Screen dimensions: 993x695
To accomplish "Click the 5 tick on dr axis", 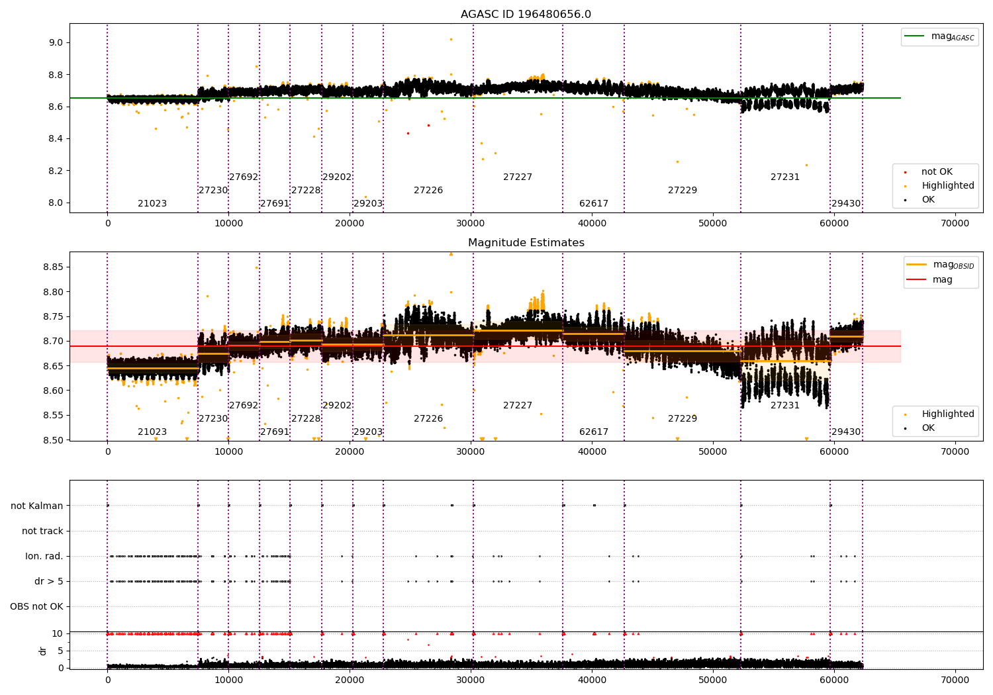I will pos(60,651).
